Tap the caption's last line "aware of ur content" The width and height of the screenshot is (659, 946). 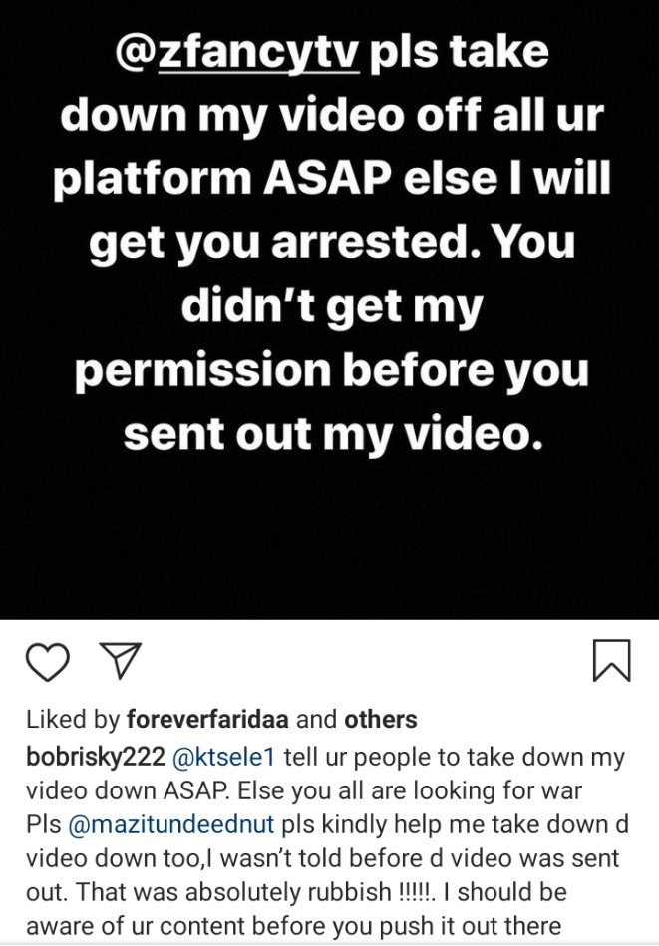[x=152, y=926]
